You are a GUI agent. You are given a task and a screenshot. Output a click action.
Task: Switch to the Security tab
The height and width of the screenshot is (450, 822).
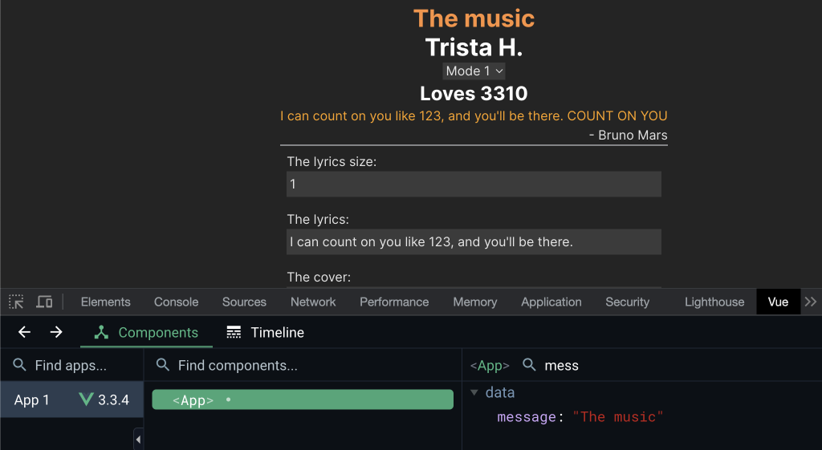pos(628,302)
